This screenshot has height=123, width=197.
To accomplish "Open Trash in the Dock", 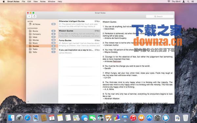I will click(186, 118).
